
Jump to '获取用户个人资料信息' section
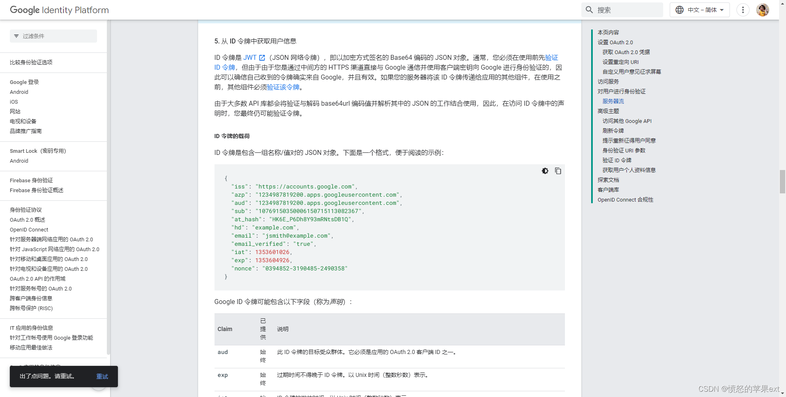coord(629,170)
